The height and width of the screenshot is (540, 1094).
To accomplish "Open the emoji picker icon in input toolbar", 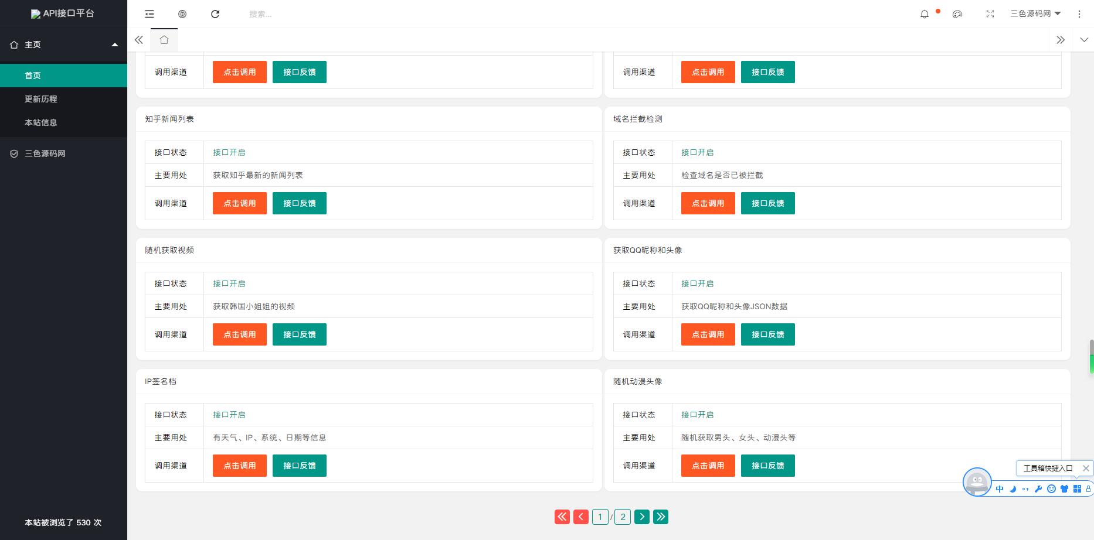I will [x=1051, y=490].
